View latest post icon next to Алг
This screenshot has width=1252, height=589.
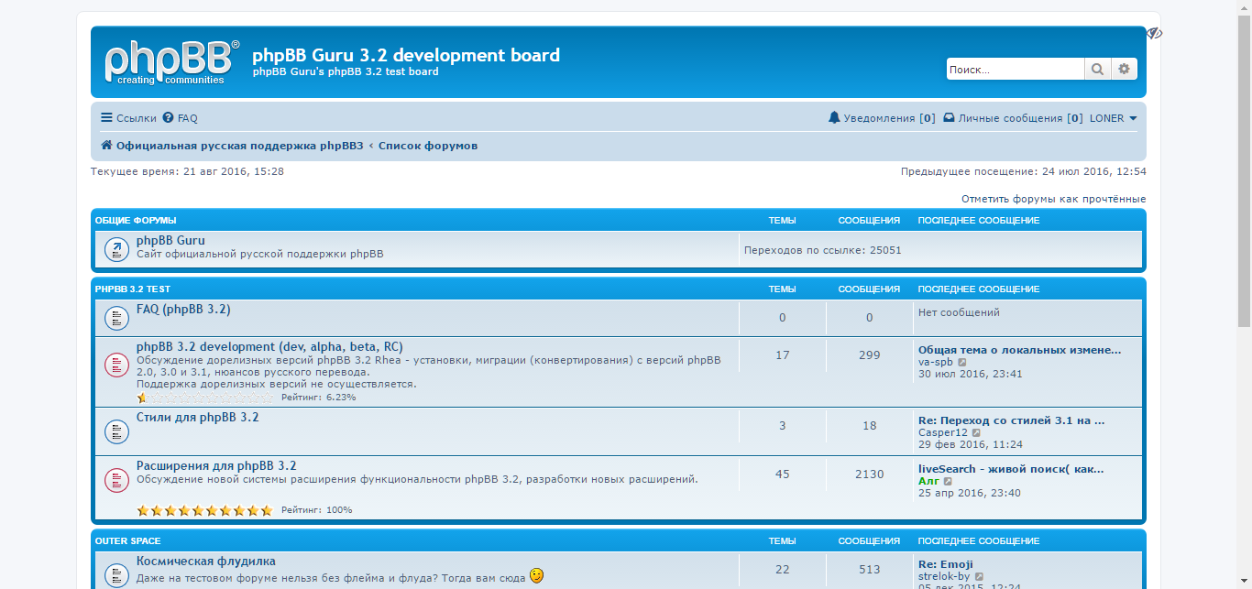click(x=948, y=481)
